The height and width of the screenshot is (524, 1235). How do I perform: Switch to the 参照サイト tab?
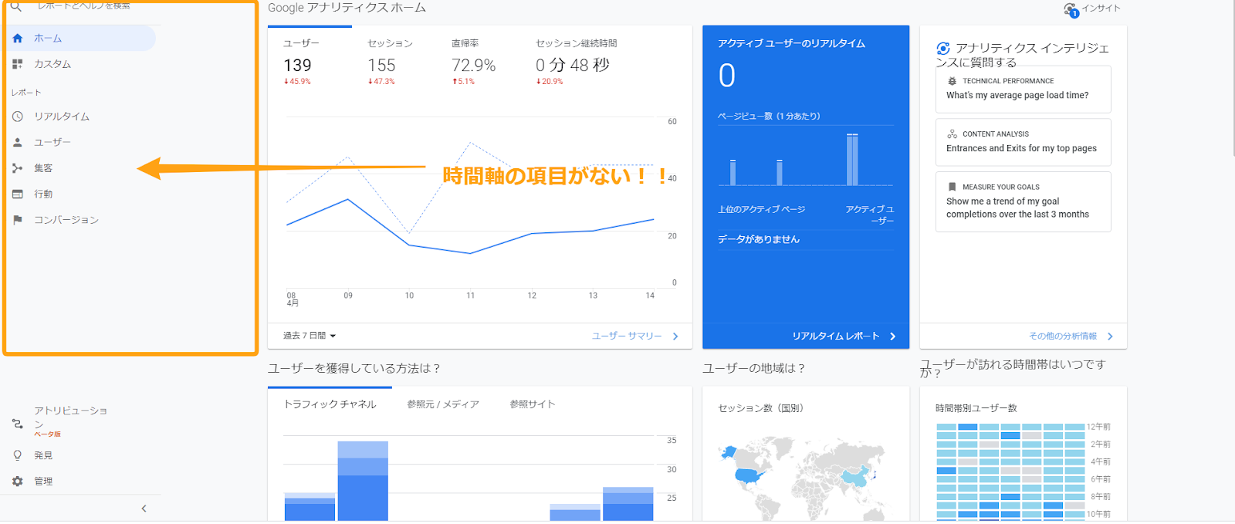click(x=532, y=404)
